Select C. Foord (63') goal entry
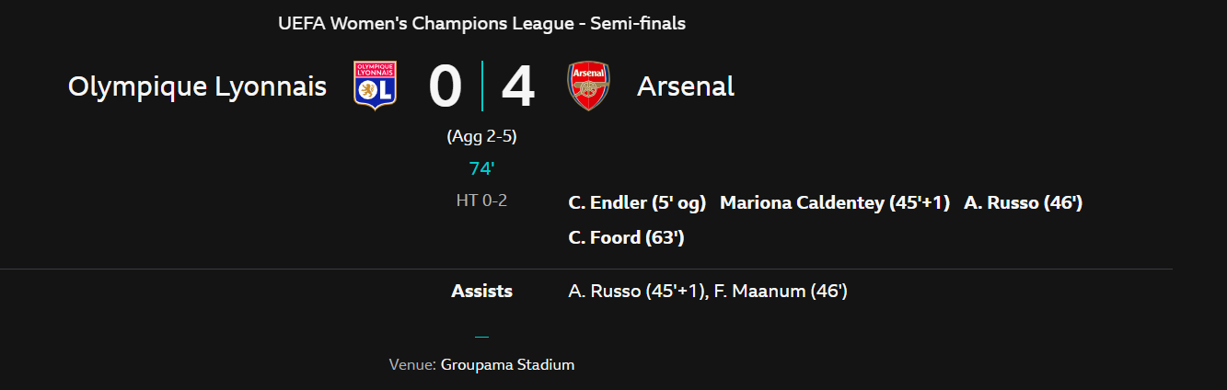Image resolution: width=1227 pixels, height=390 pixels. point(626,237)
